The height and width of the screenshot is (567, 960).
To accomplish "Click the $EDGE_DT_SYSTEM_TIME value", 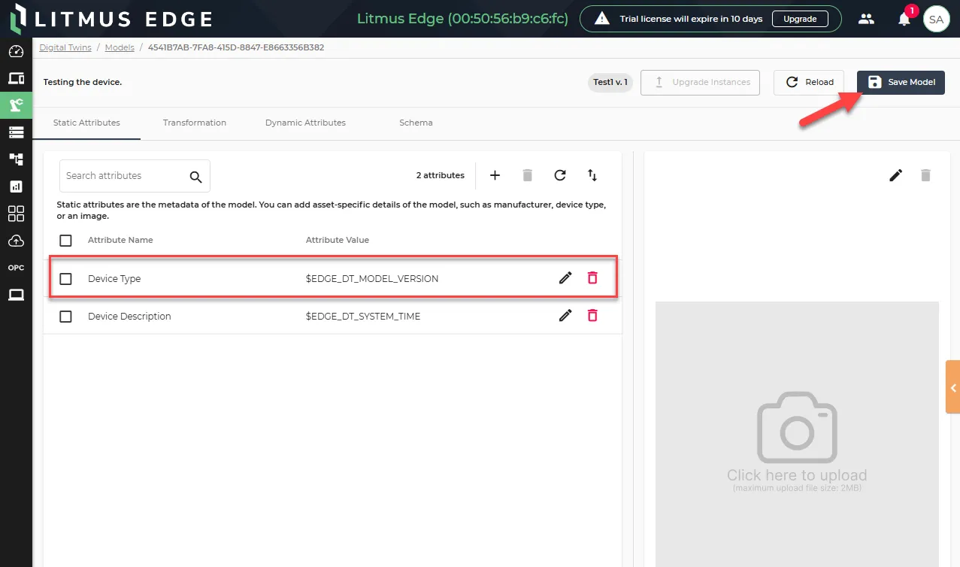I will click(363, 317).
